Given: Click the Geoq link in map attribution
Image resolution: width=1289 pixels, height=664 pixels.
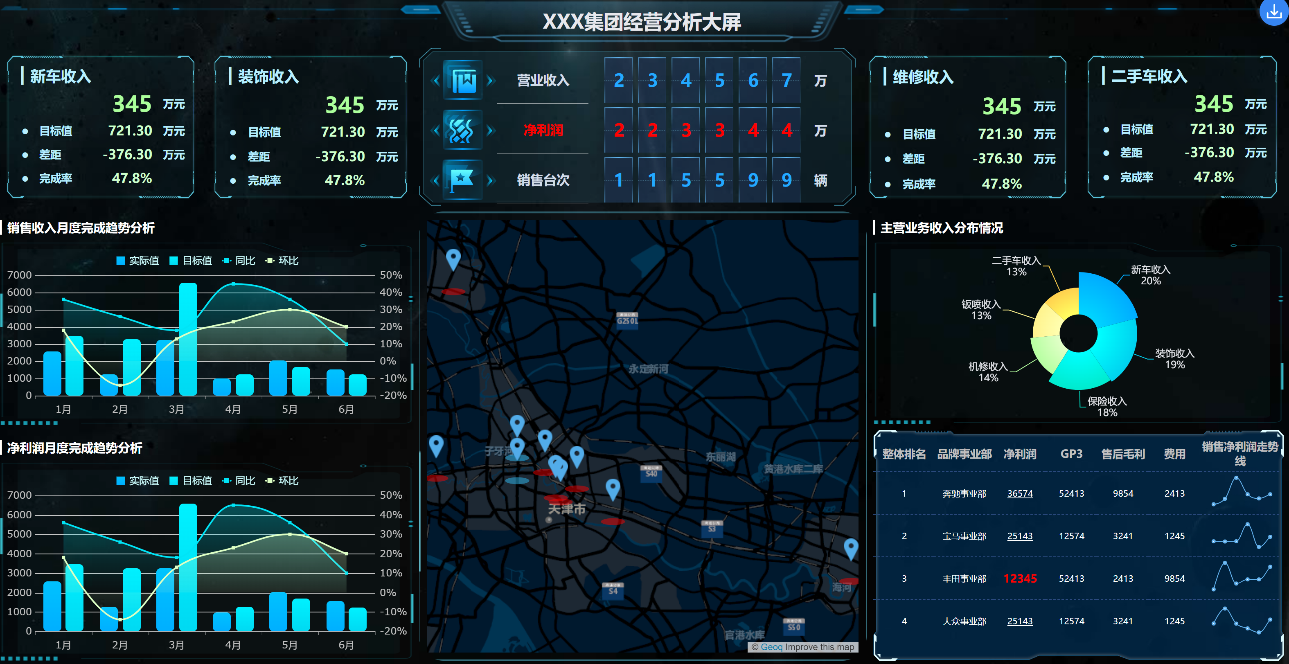Looking at the screenshot, I should pos(771,647).
